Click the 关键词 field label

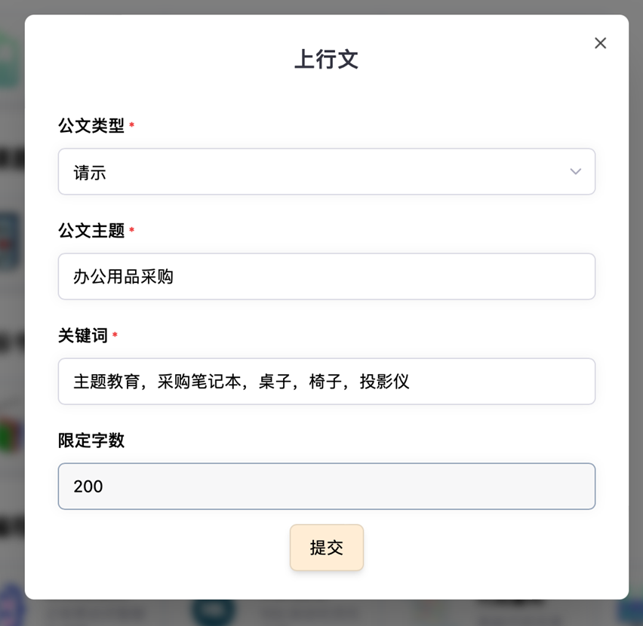pyautogui.click(x=83, y=335)
